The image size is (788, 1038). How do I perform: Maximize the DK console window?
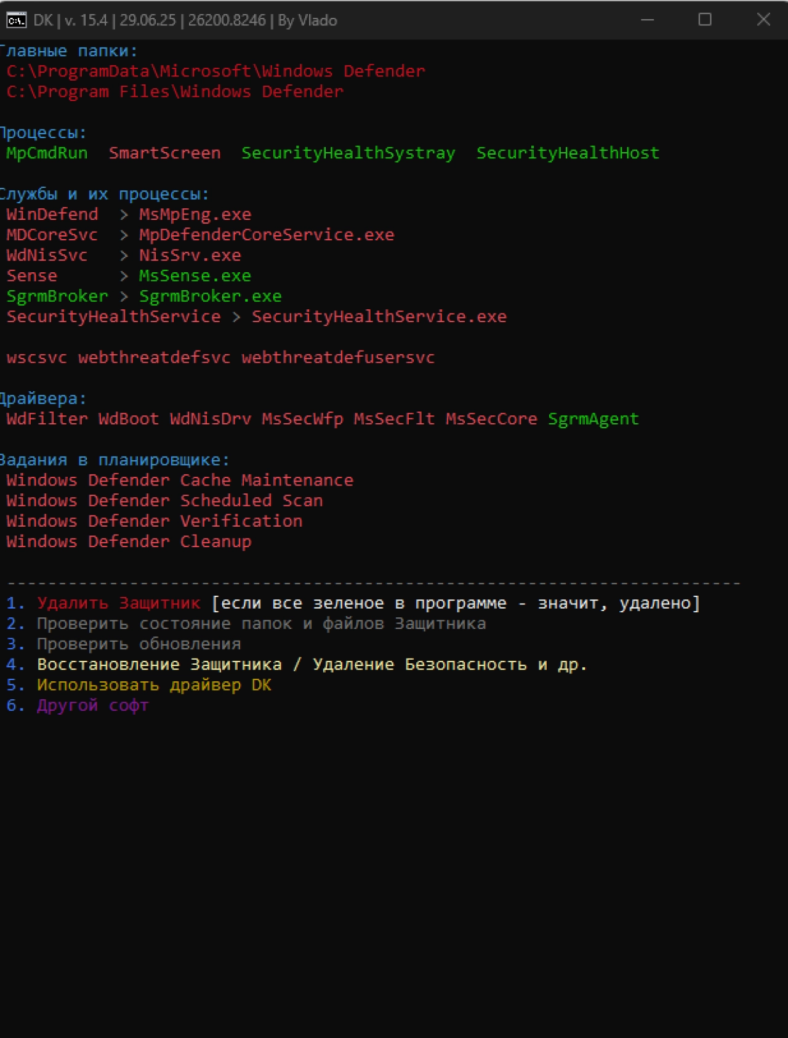(705, 20)
